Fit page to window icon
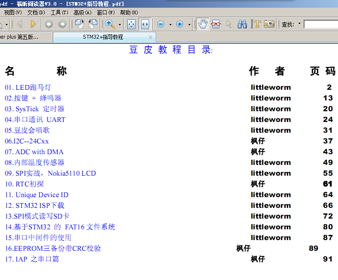The width and height of the screenshot is (338, 280). [x=131, y=24]
